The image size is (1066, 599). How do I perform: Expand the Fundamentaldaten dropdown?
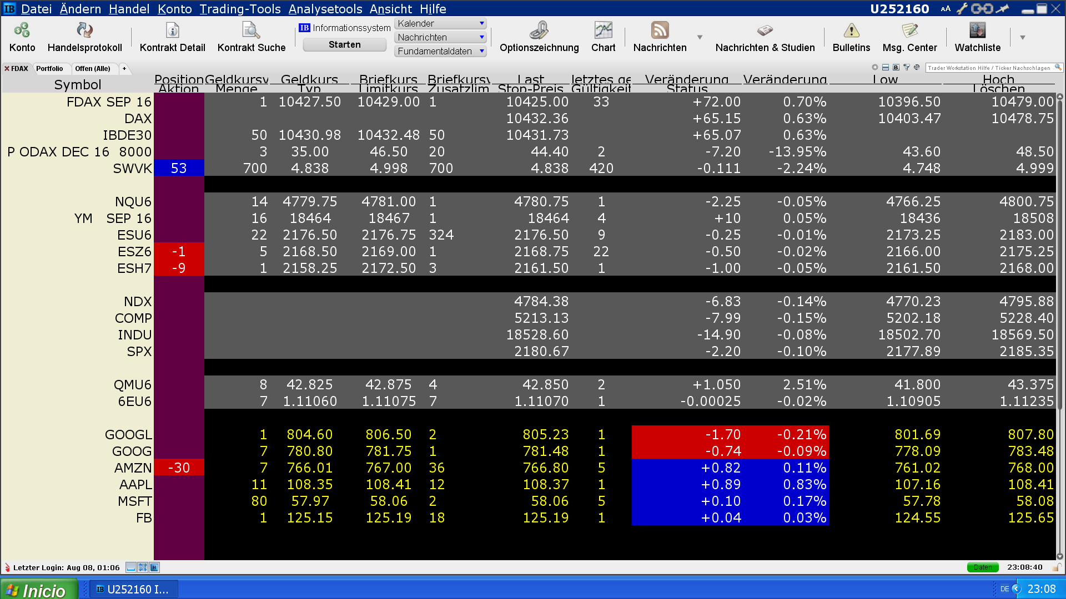(x=481, y=51)
